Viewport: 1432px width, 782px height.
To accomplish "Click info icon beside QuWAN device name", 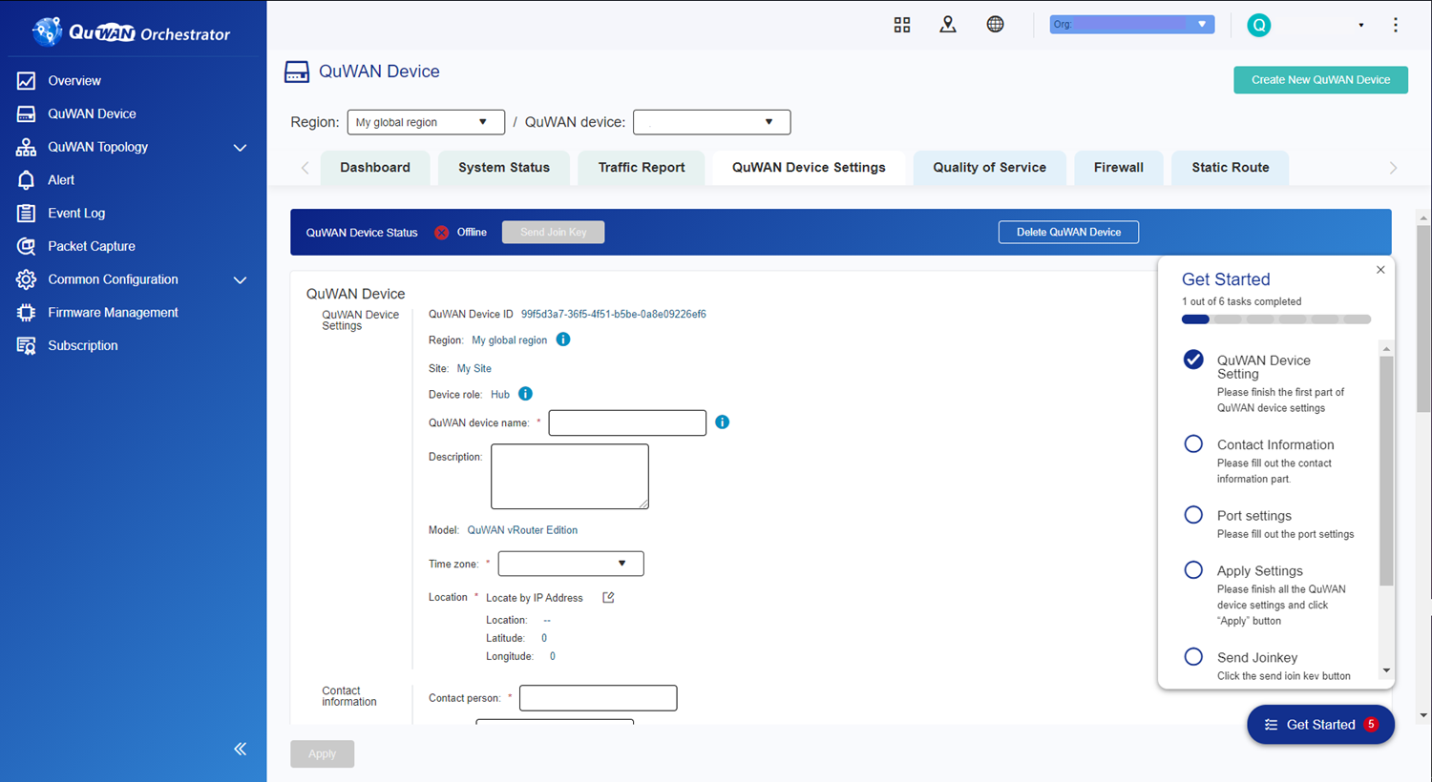I will point(722,422).
